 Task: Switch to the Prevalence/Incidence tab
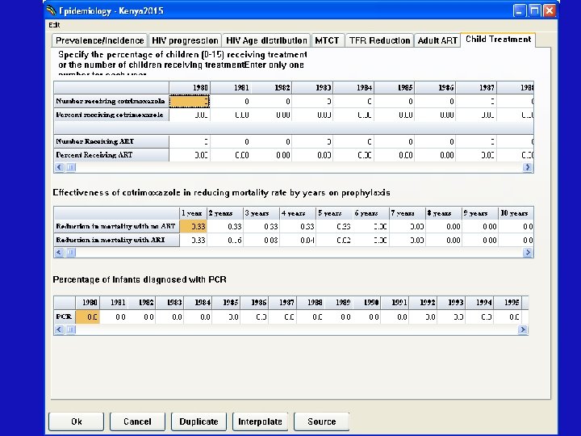coord(100,40)
